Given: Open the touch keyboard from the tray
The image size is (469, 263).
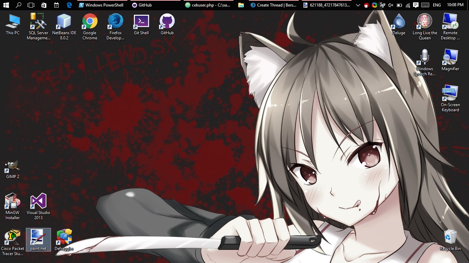Looking at the screenshot, I should point(425,5).
